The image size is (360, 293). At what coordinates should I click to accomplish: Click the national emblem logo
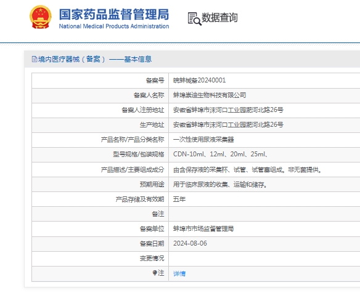[x=41, y=17]
